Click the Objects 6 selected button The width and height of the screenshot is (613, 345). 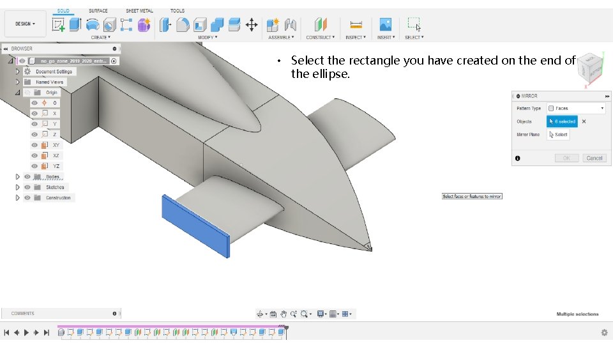click(562, 121)
